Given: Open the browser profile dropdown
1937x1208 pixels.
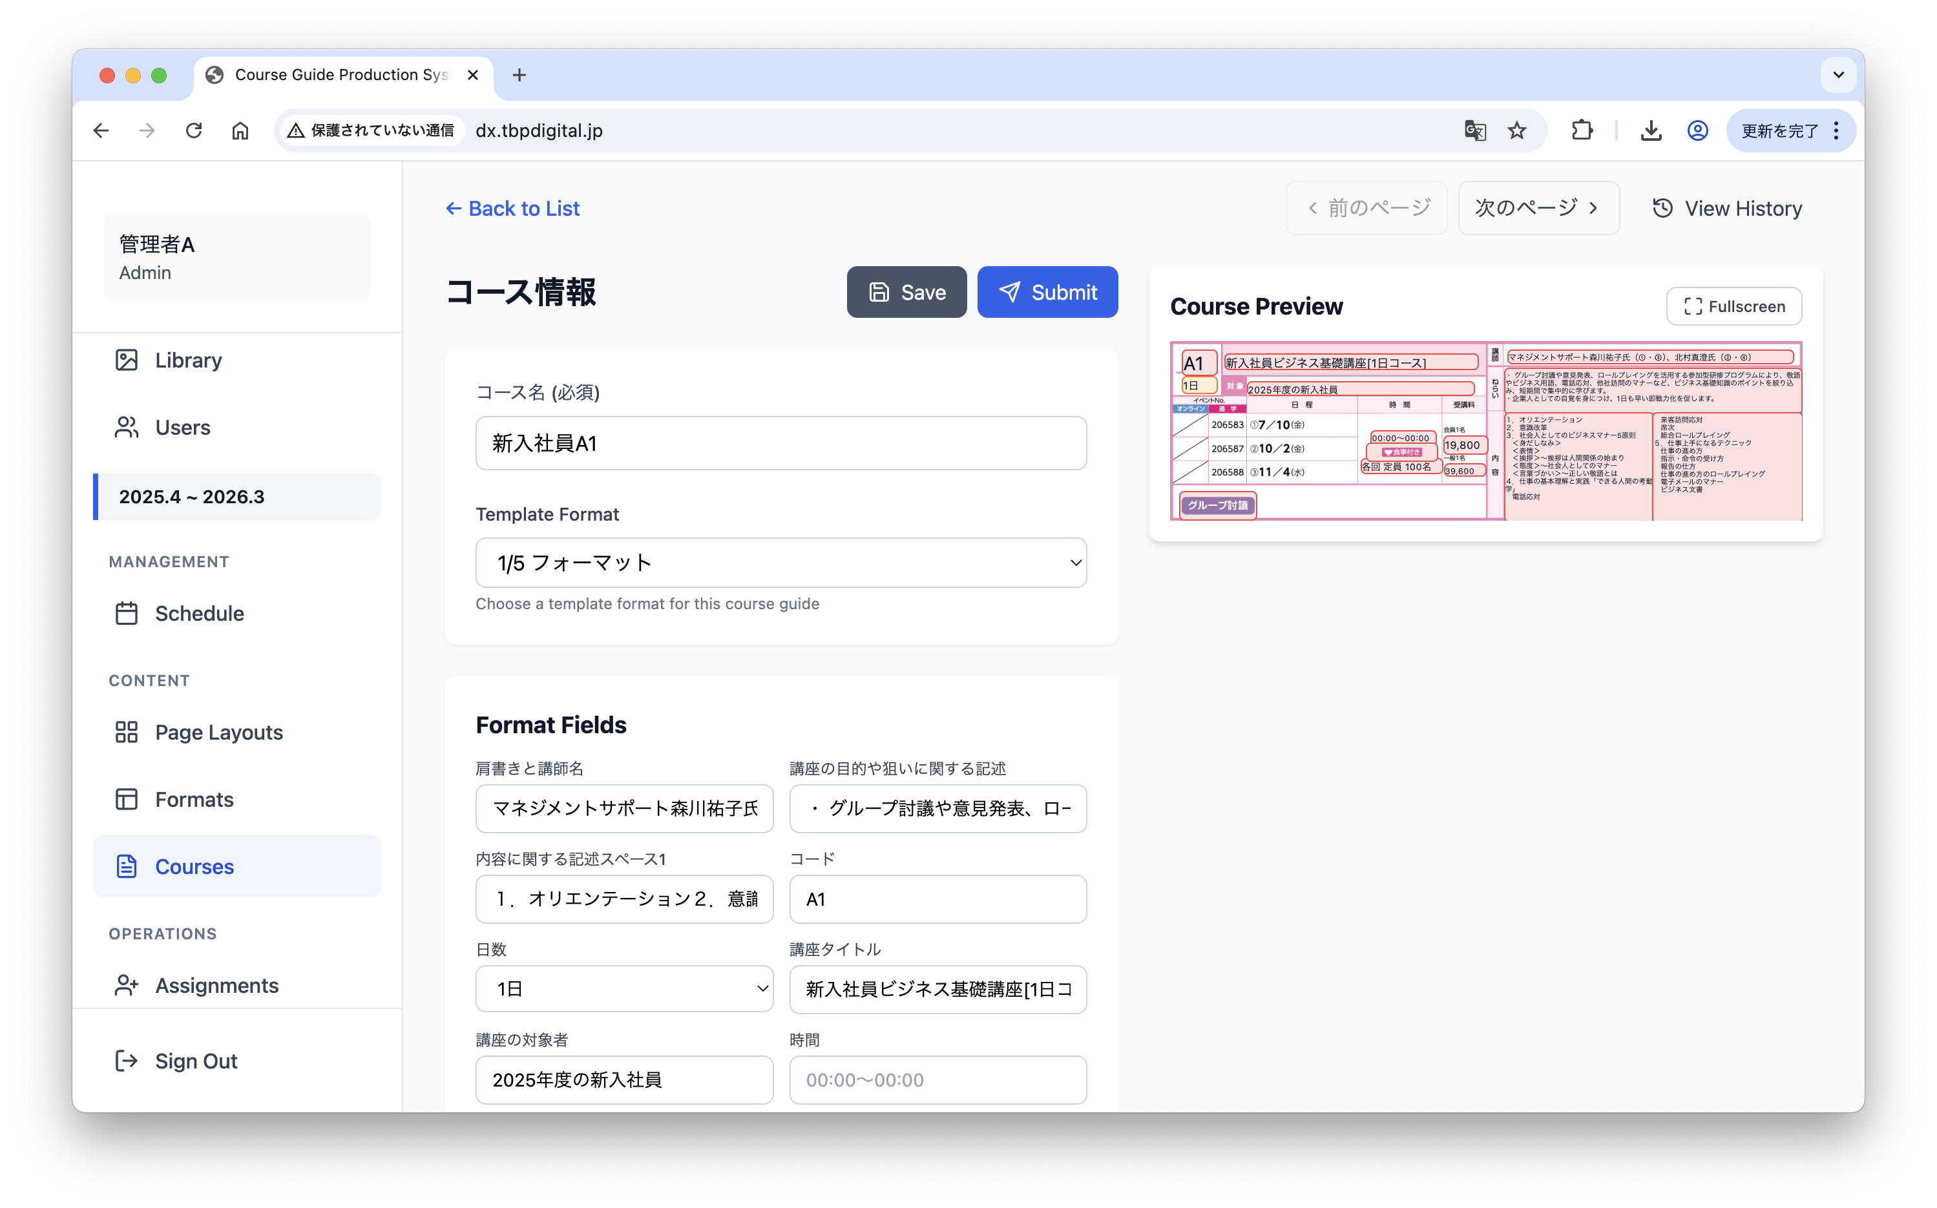Looking at the screenshot, I should point(1697,130).
